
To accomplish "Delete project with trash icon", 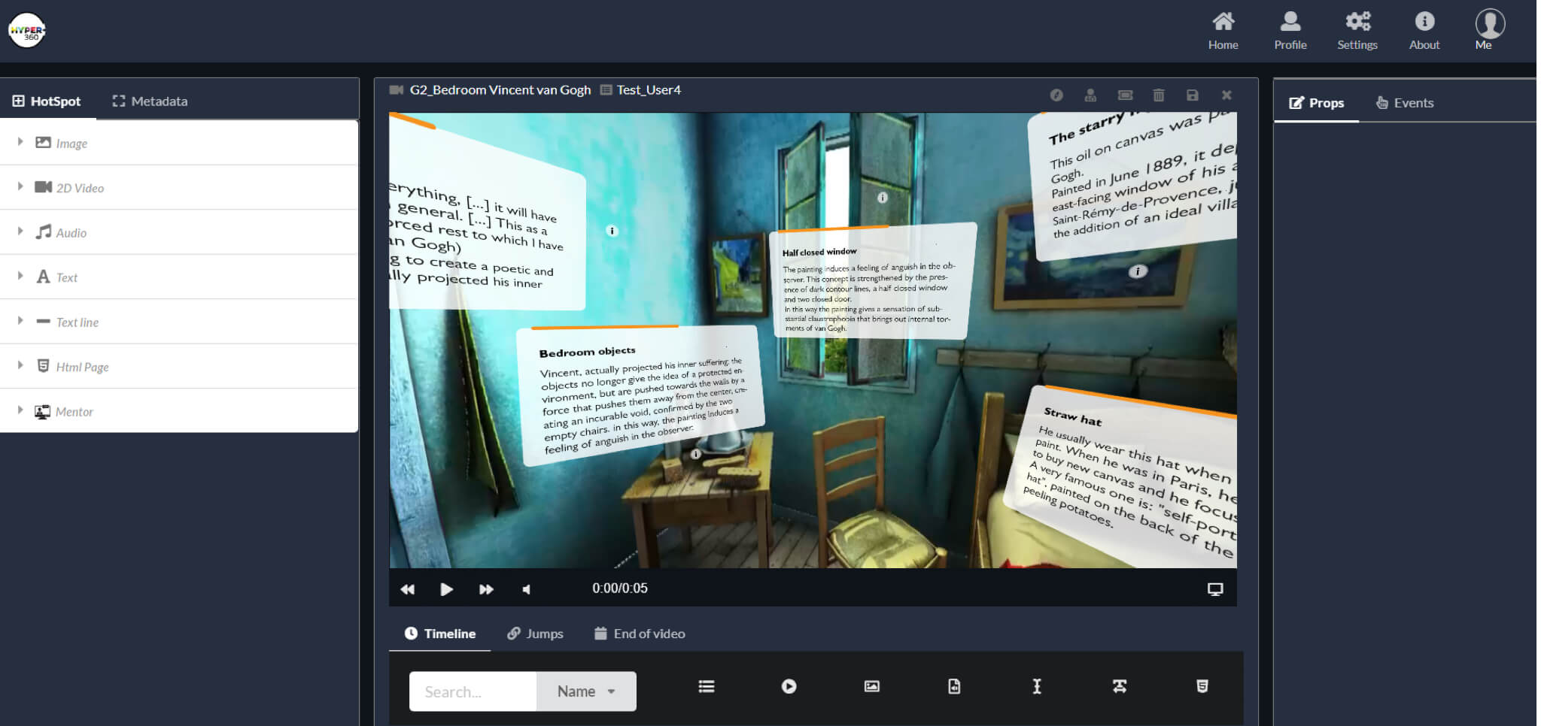I will [x=1159, y=95].
